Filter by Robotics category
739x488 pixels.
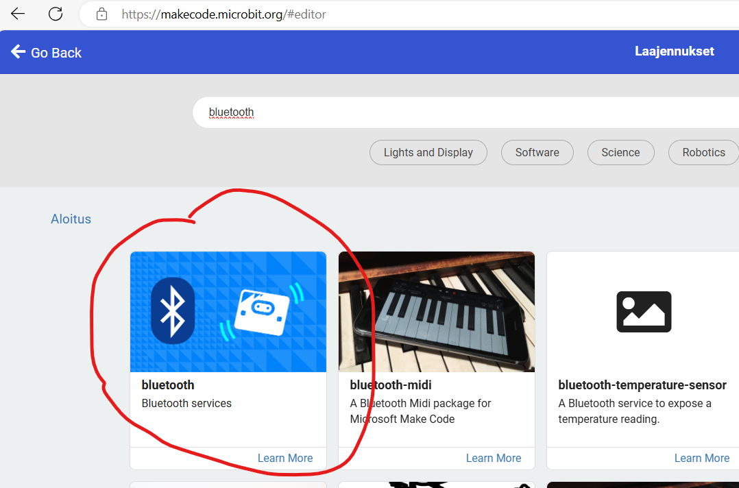click(x=703, y=152)
